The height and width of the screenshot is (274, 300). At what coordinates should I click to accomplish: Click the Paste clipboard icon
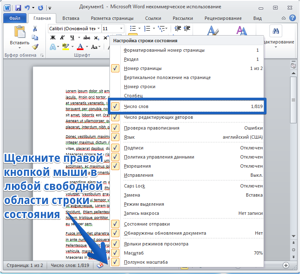tap(20, 31)
